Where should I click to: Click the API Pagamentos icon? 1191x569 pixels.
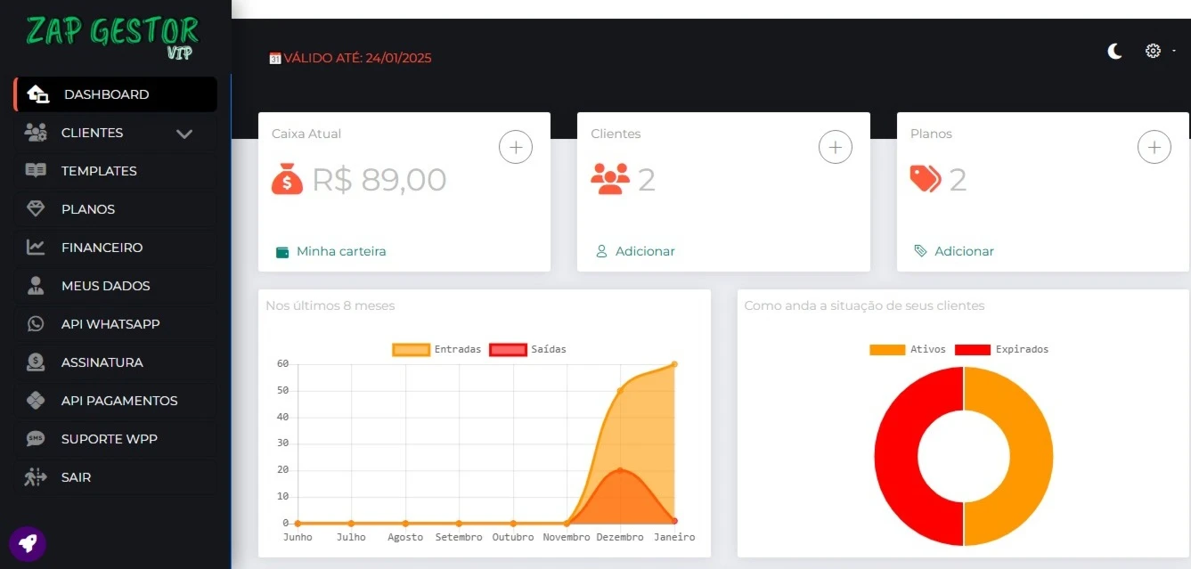36,401
